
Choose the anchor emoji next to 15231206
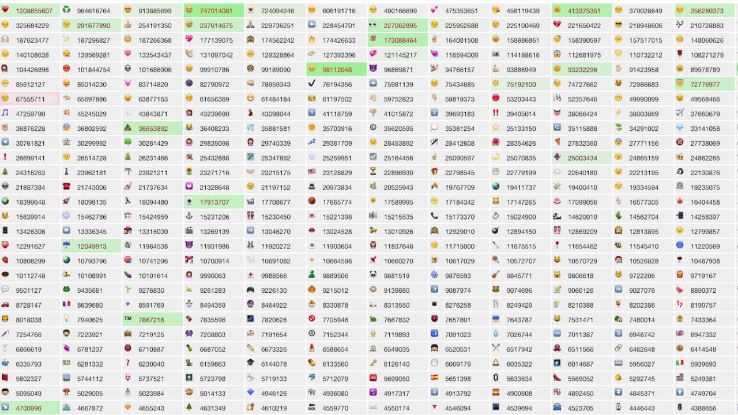[189, 216]
